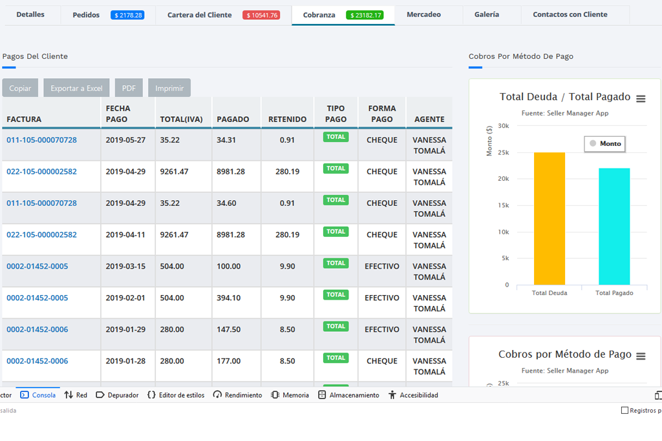Open the Cartera del Cliente tab
Image resolution: width=662 pixels, height=441 pixels.
223,15
